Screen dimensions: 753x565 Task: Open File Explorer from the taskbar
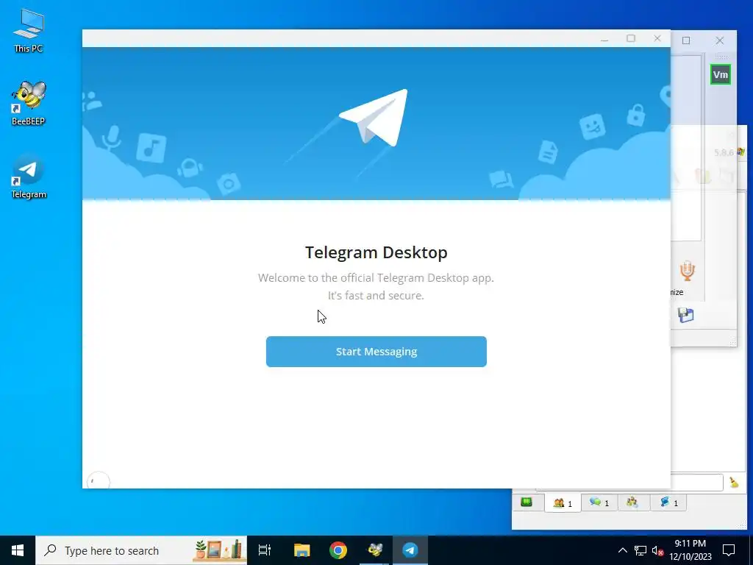(302, 550)
